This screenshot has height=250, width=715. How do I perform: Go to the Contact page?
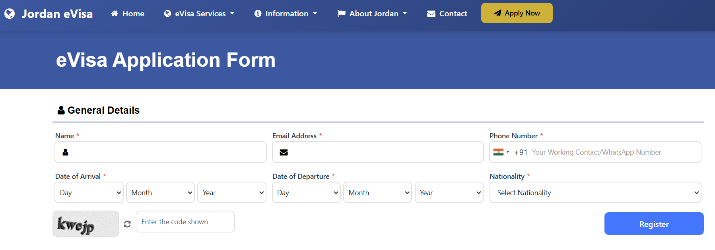click(x=447, y=14)
